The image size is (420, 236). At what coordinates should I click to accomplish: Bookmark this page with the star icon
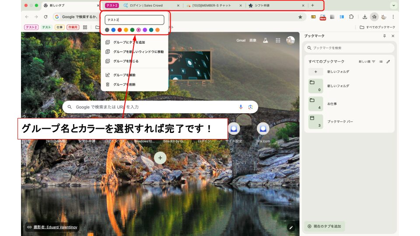point(300,17)
